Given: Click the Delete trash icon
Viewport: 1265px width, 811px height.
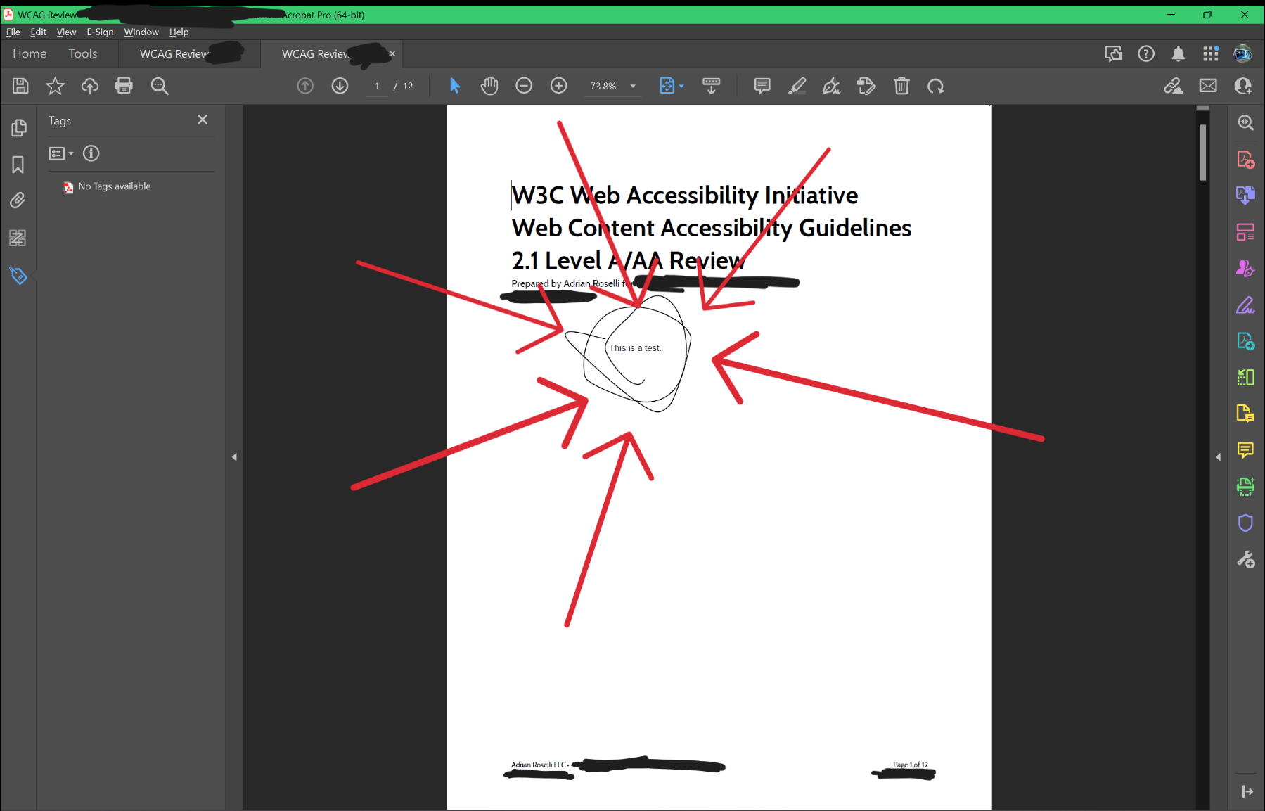Looking at the screenshot, I should 901,86.
